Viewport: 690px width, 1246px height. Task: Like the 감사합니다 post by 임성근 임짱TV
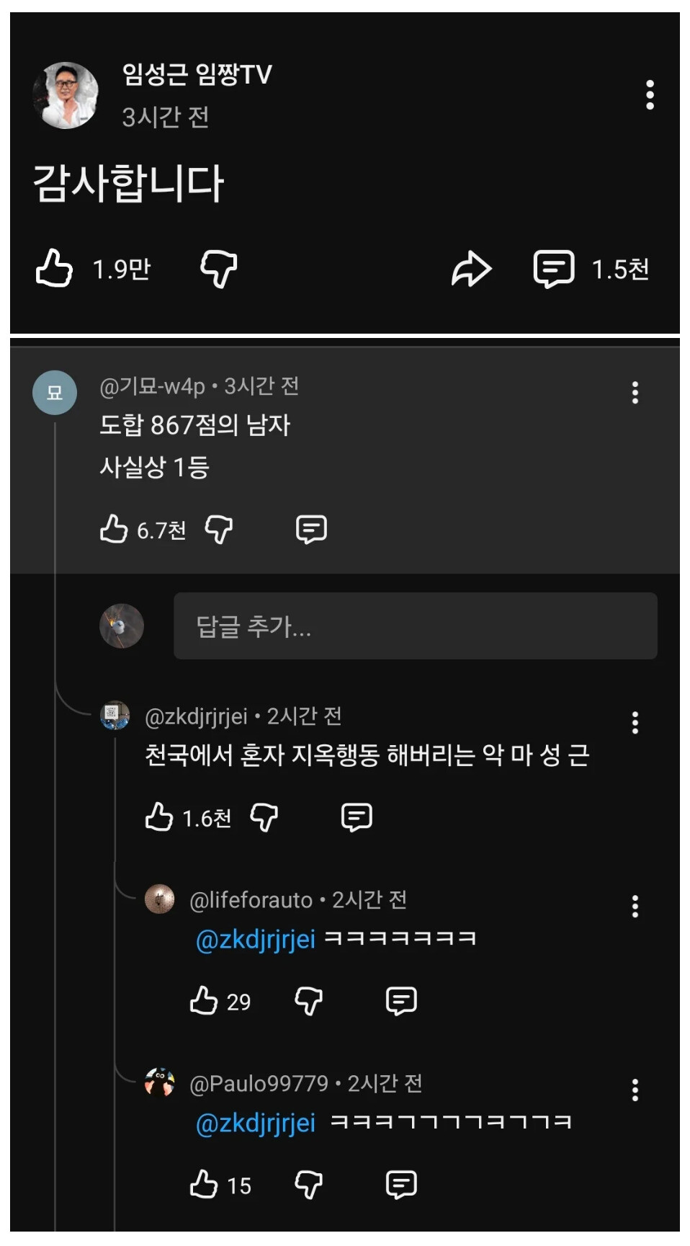tap(55, 268)
